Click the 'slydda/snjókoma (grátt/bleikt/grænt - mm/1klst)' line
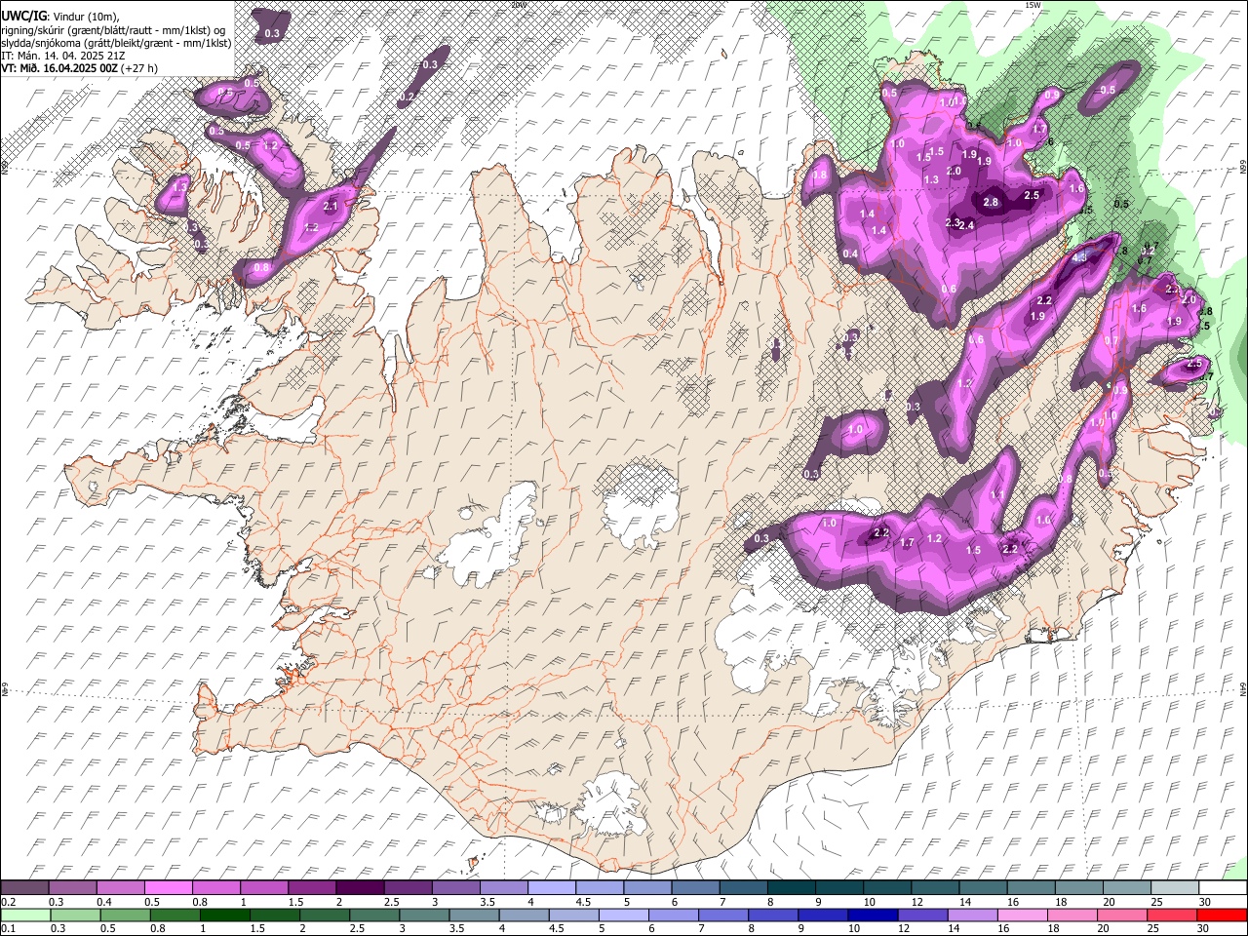The width and height of the screenshot is (1248, 936). click(115, 43)
